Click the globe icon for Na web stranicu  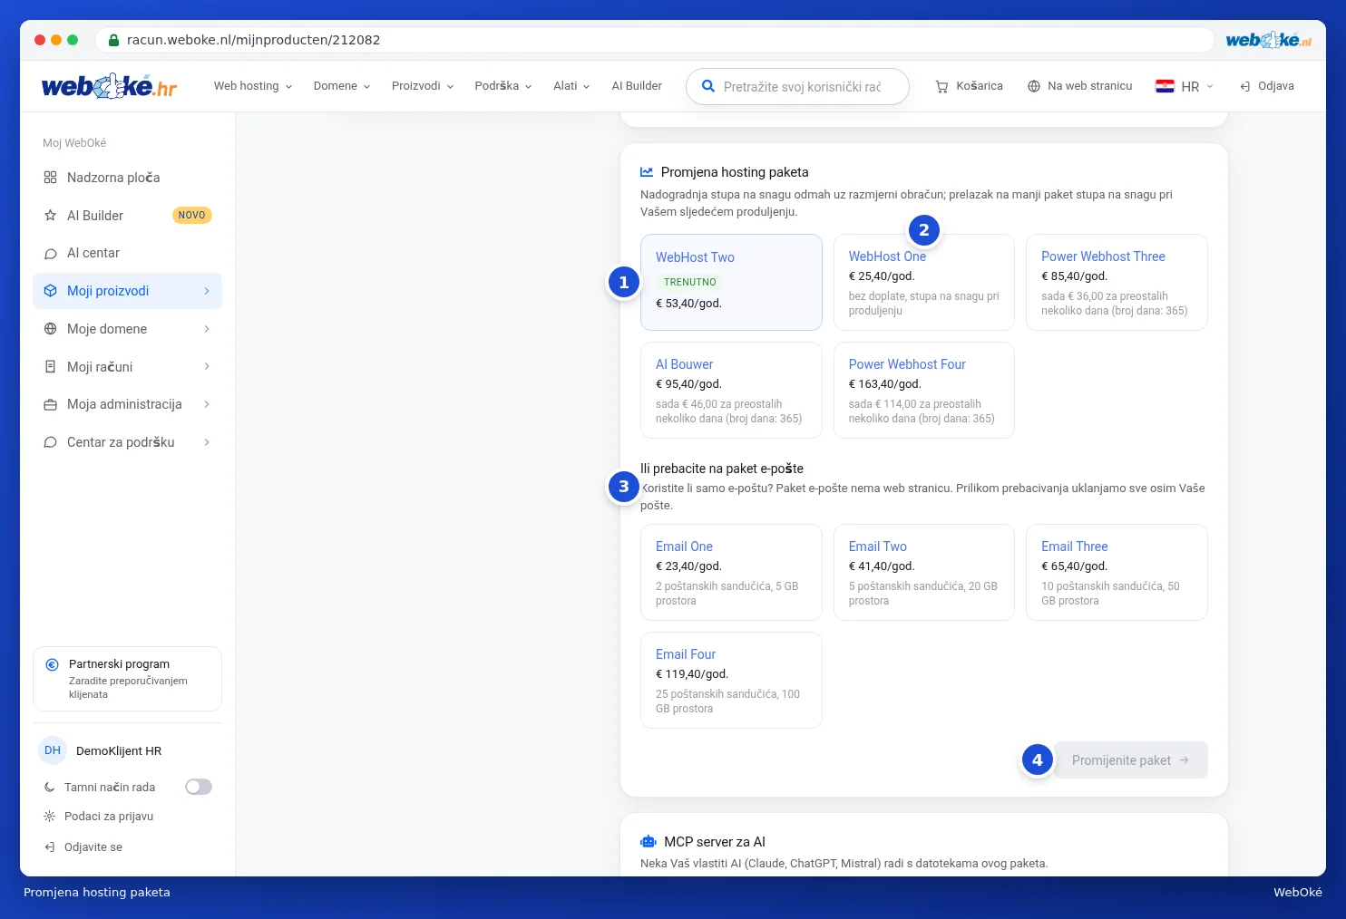(x=1034, y=86)
